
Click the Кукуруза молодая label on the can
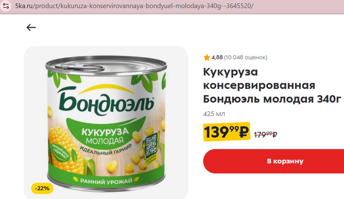click(105, 135)
